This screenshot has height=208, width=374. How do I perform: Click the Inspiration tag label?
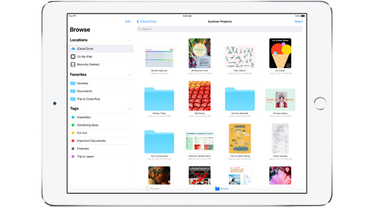84,117
